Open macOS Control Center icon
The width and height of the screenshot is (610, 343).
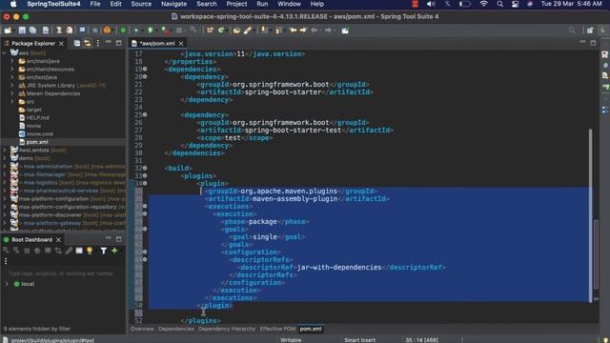[515, 4]
